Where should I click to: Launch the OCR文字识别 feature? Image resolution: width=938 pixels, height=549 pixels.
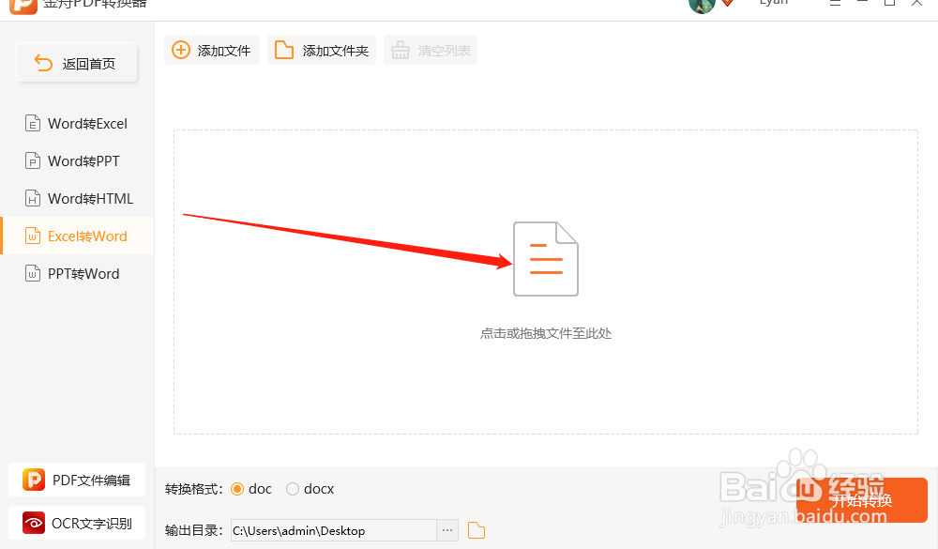click(x=76, y=523)
